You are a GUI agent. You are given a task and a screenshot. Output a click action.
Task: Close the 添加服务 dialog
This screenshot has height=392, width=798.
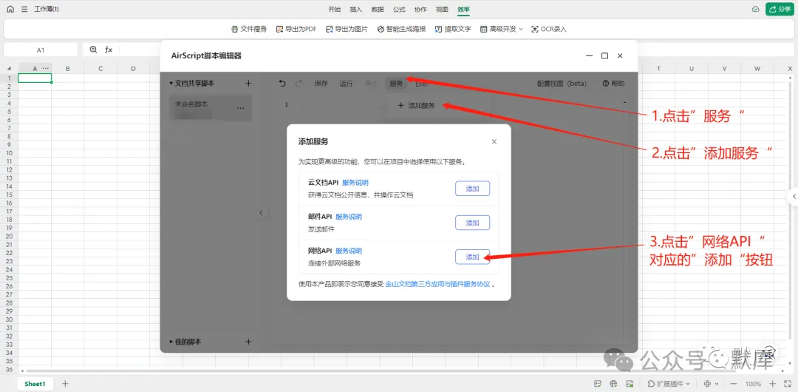coord(494,142)
